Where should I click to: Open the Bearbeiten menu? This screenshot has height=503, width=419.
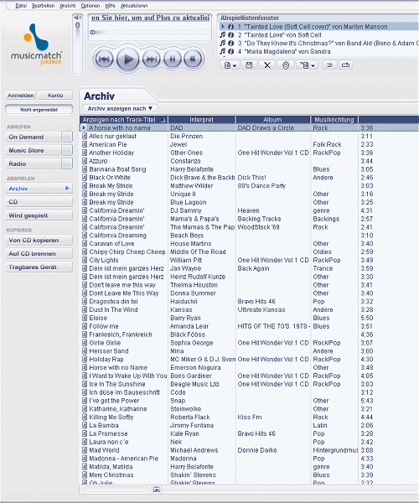(44, 6)
